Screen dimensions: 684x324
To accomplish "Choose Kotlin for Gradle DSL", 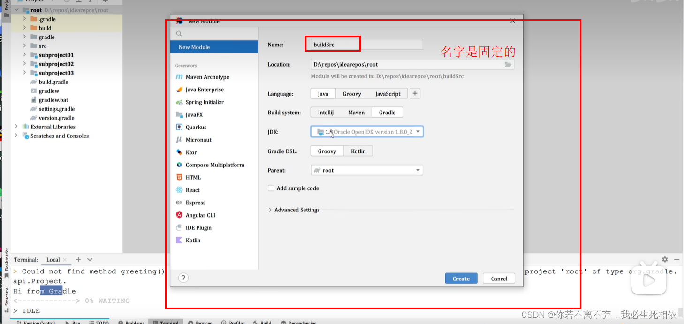I will [x=358, y=151].
